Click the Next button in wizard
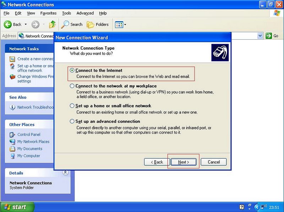 (184, 162)
